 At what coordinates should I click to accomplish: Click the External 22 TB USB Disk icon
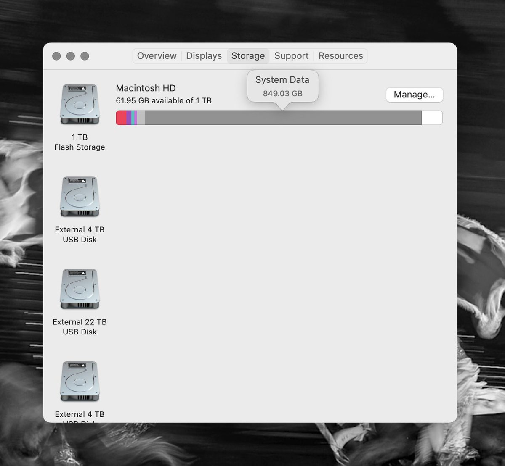(x=80, y=290)
